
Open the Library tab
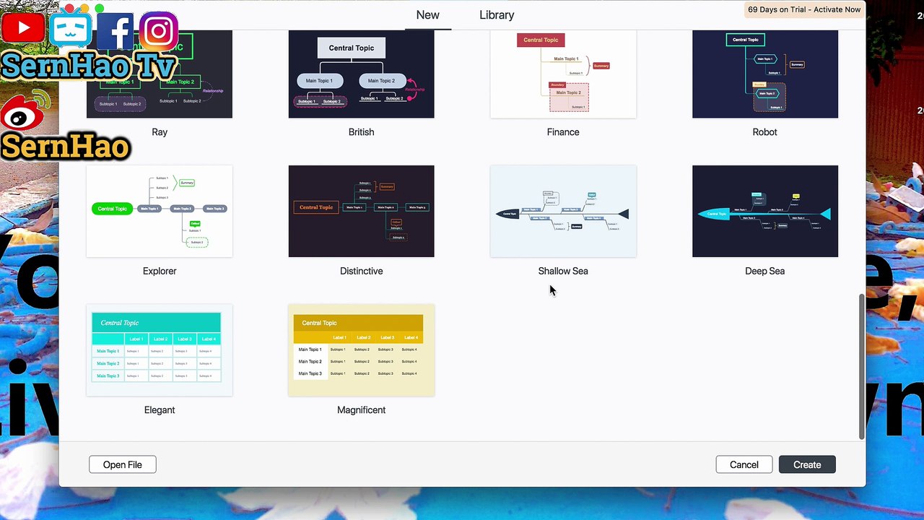497,15
